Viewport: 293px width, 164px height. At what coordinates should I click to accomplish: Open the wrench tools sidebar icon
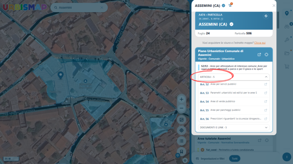[287, 40]
